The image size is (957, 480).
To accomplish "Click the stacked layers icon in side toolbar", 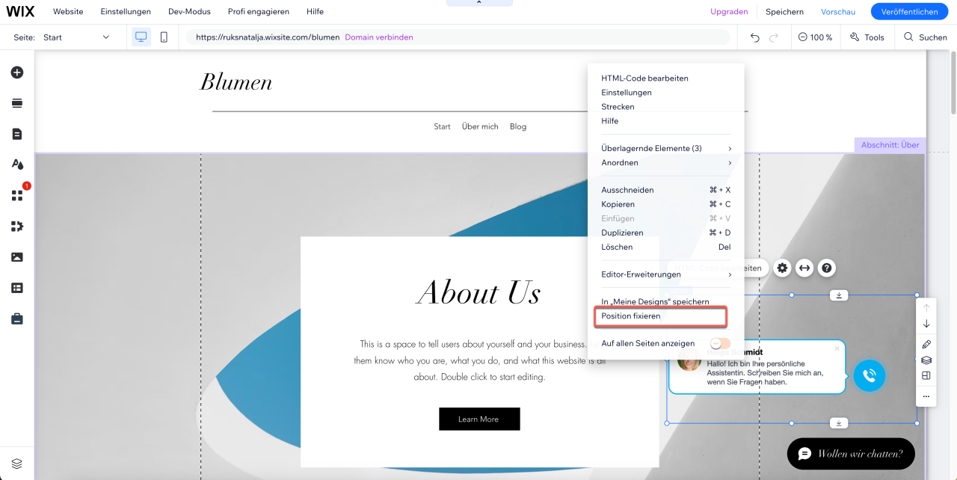I will [926, 360].
